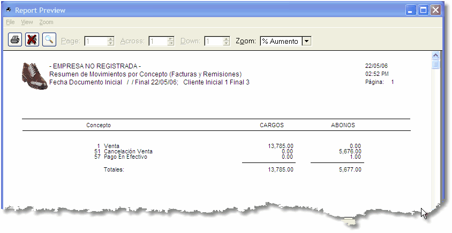Click inside the Down number field

pyautogui.click(x=213, y=41)
